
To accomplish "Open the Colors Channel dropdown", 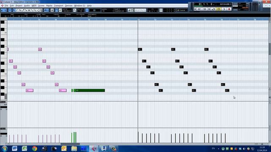I will coord(182,10).
